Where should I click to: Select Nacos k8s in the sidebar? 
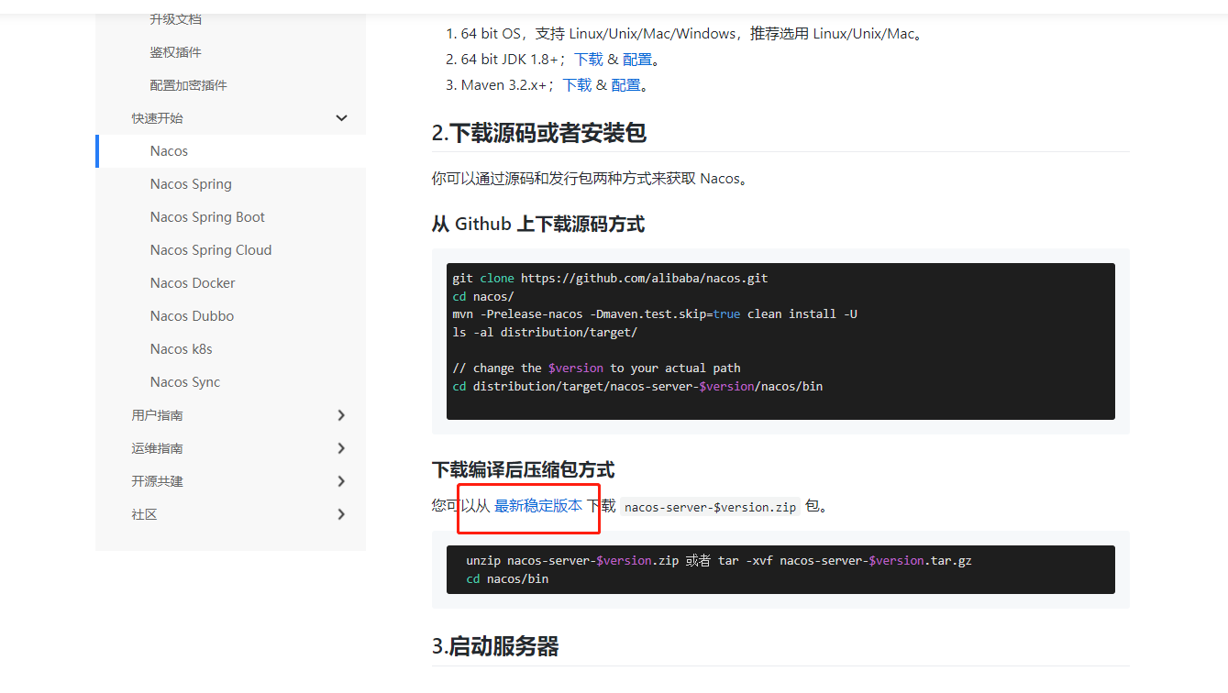[181, 349]
